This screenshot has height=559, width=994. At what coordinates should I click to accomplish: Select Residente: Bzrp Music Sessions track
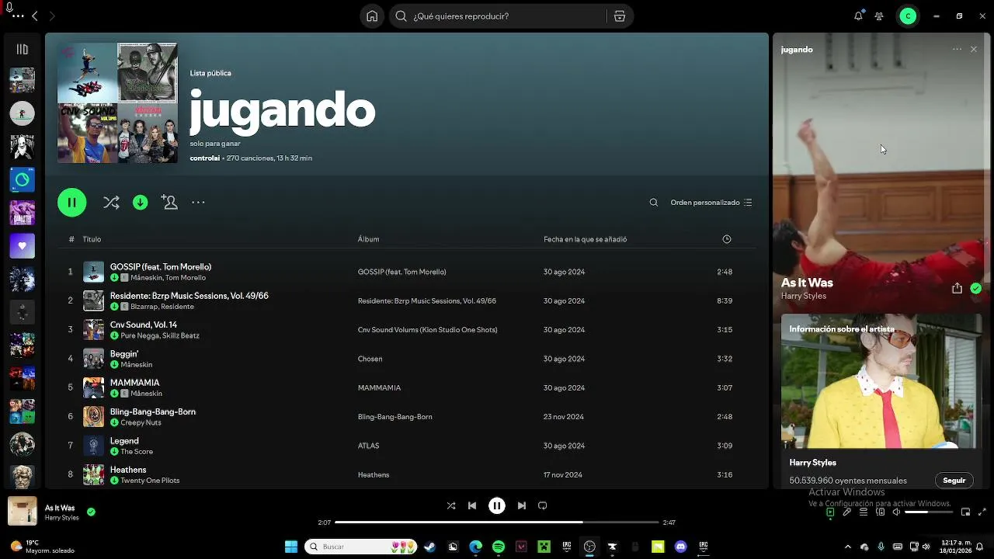click(x=189, y=296)
